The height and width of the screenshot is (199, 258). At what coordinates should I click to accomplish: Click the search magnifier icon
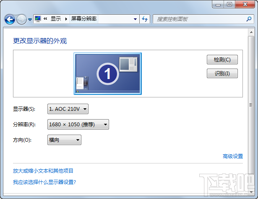pos(249,19)
